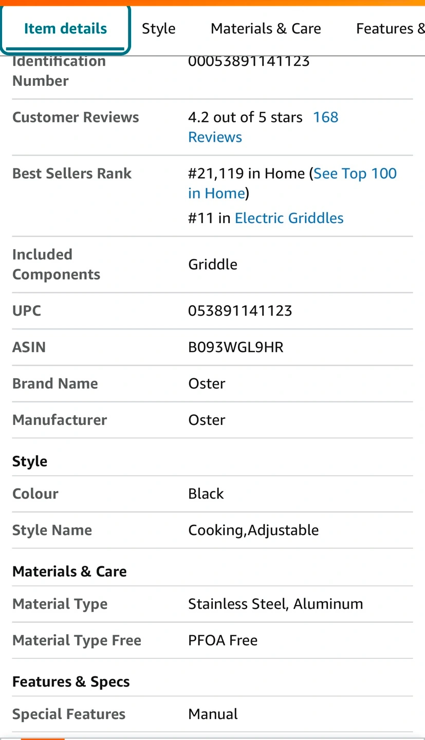425x740 pixels.
Task: Open the Materials & Care tab
Action: [x=266, y=28]
